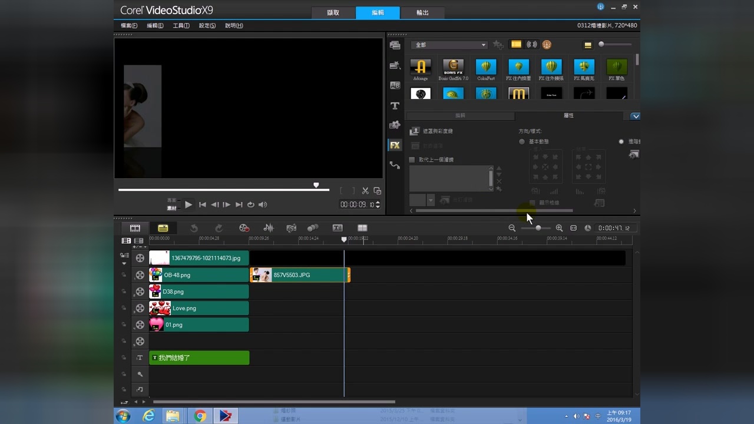This screenshot has width=754, height=424.
Task: Open the Subtitle Editor icon
Action: (x=338, y=228)
